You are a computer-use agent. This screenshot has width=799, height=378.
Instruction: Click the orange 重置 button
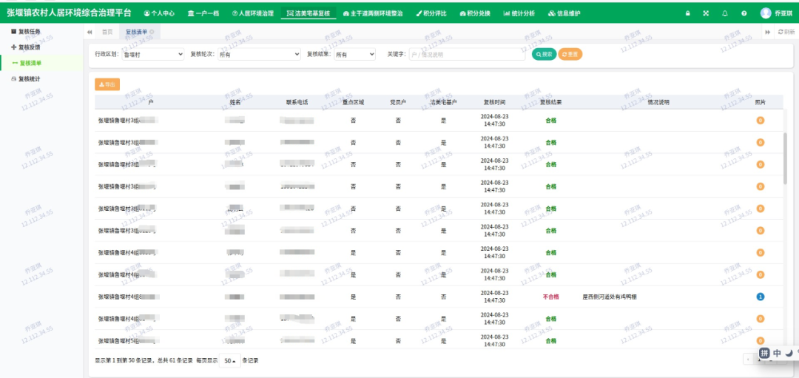coord(570,54)
